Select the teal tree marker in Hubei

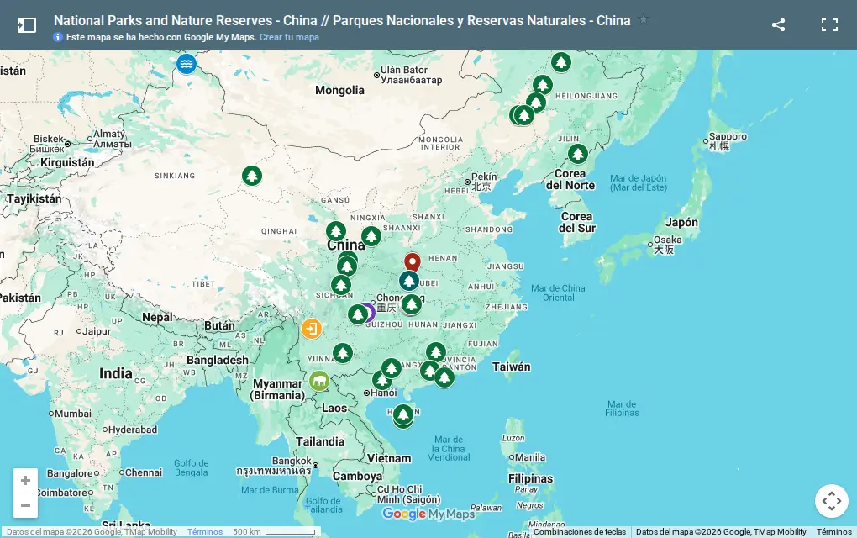tap(409, 281)
